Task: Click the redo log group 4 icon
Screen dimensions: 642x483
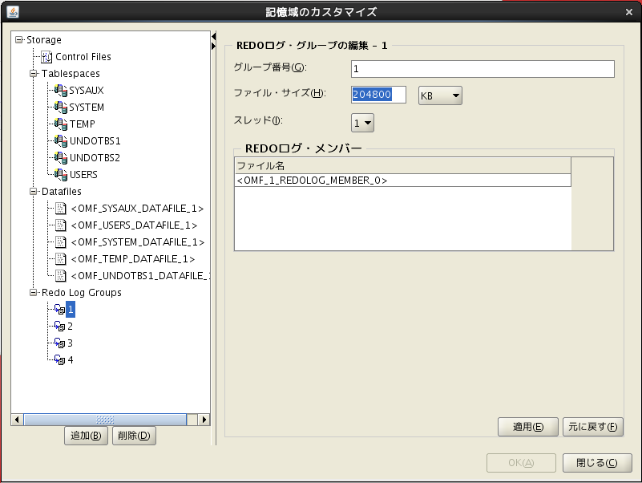Action: point(60,359)
